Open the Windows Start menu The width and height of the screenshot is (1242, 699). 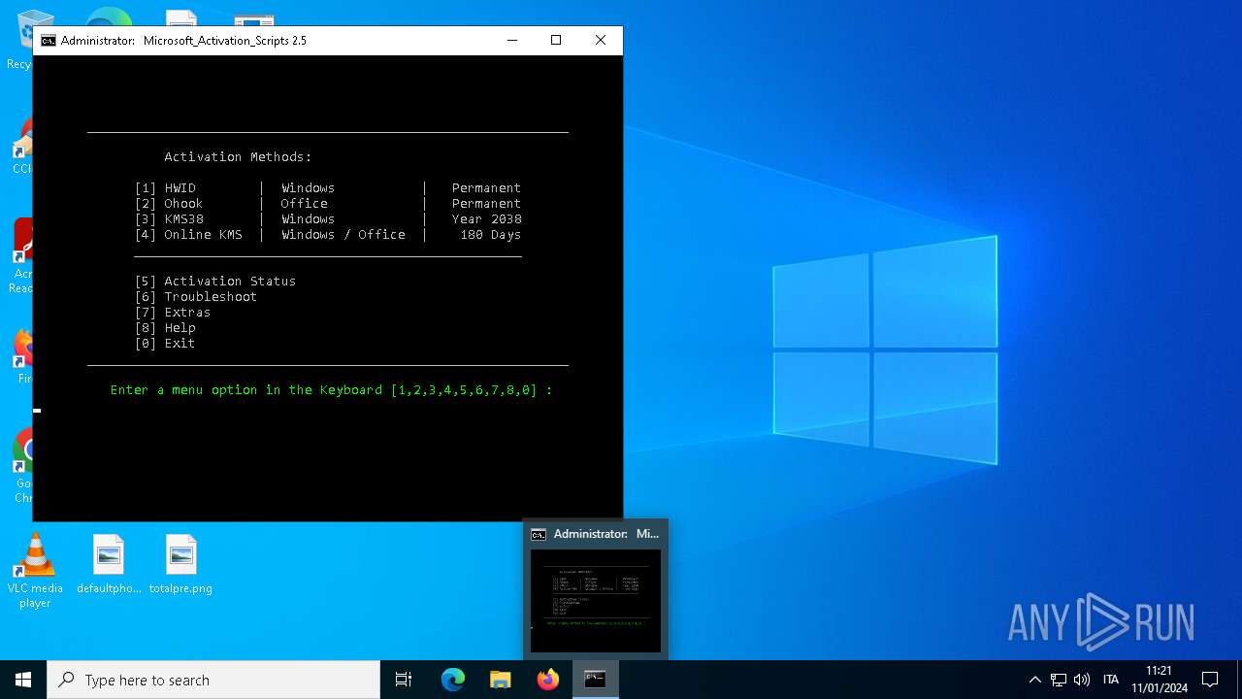click(x=23, y=680)
